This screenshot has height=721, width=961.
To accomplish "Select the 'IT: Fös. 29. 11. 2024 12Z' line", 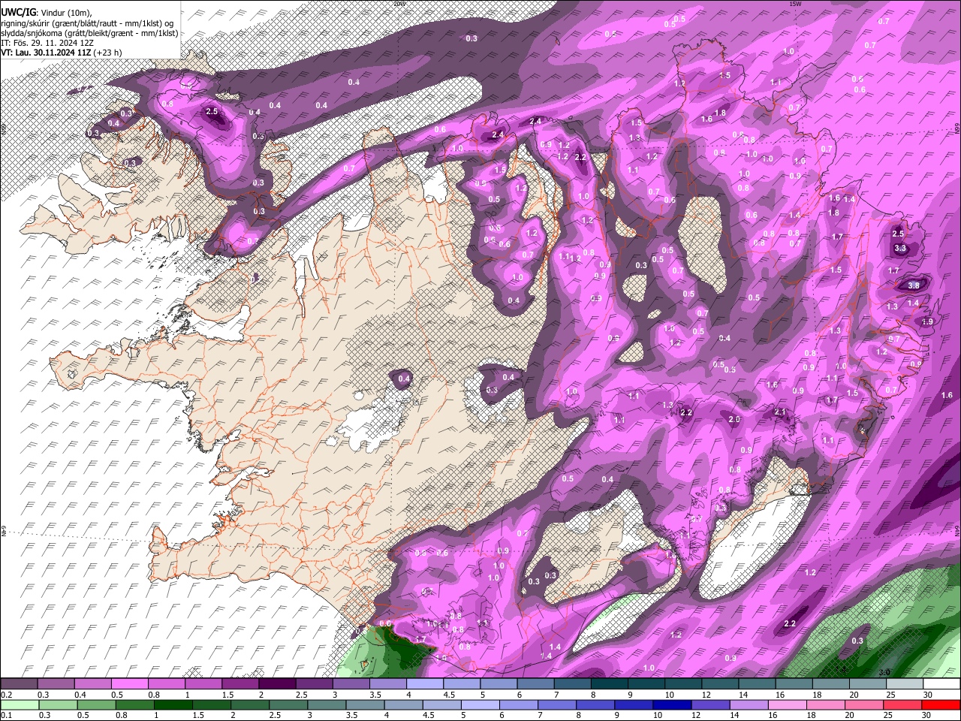I will click(47, 43).
